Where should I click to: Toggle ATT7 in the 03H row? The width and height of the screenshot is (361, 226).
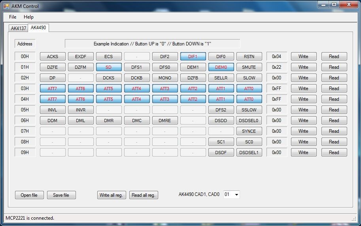(53, 89)
